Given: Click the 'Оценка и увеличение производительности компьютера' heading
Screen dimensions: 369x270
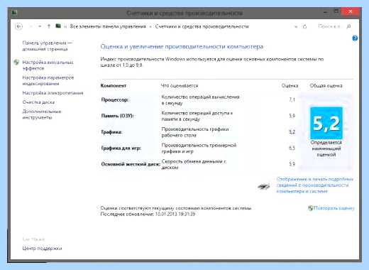Looking at the screenshot, I should coord(182,46).
